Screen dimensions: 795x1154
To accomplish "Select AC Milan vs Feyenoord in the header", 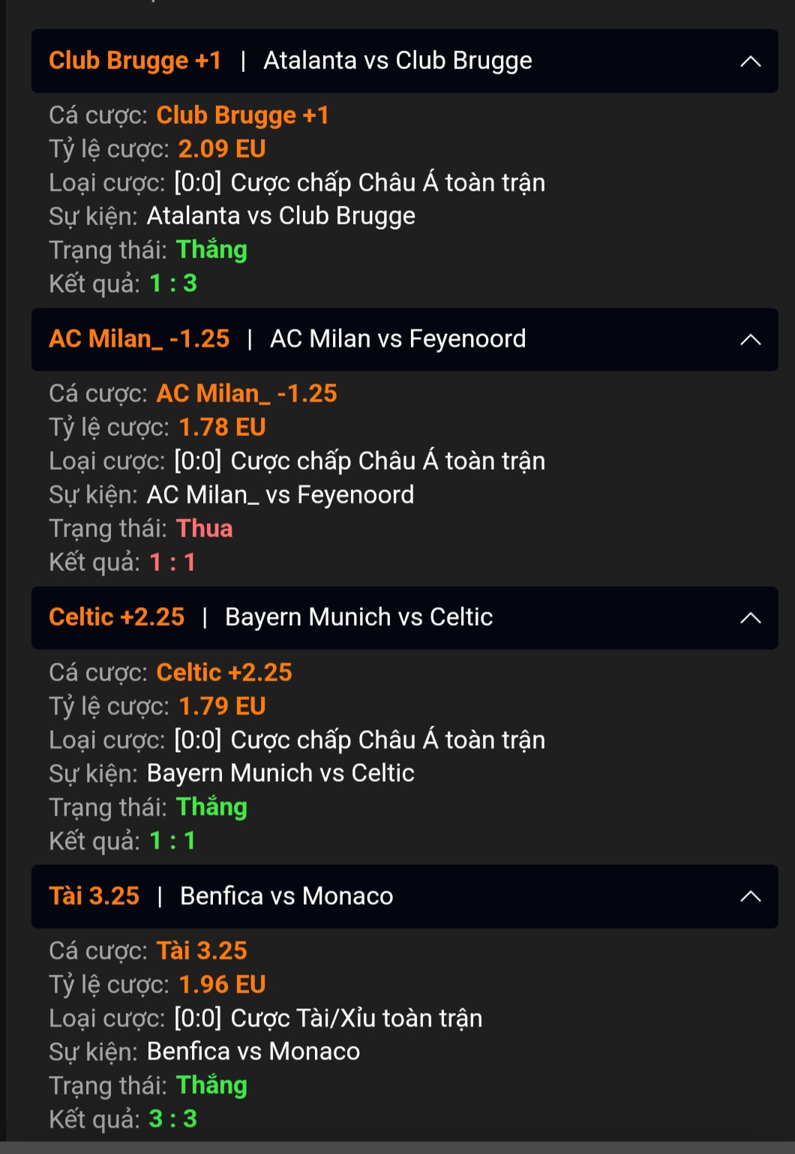I will tap(397, 339).
